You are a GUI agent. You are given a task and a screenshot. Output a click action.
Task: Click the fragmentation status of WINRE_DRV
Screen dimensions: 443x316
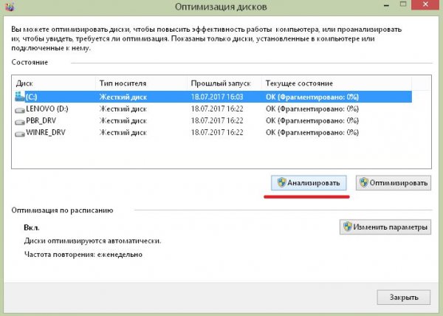312,132
